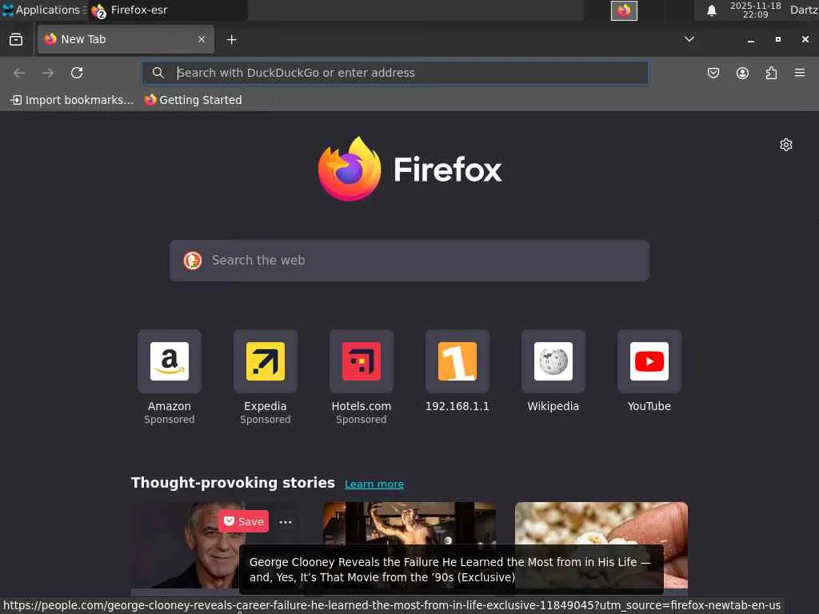Go forward with the forward arrow
819x614 pixels.
(x=48, y=73)
